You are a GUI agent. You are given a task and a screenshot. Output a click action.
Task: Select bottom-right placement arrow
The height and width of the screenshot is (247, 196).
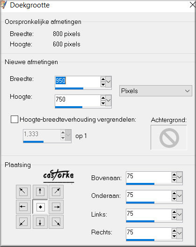click(56, 222)
